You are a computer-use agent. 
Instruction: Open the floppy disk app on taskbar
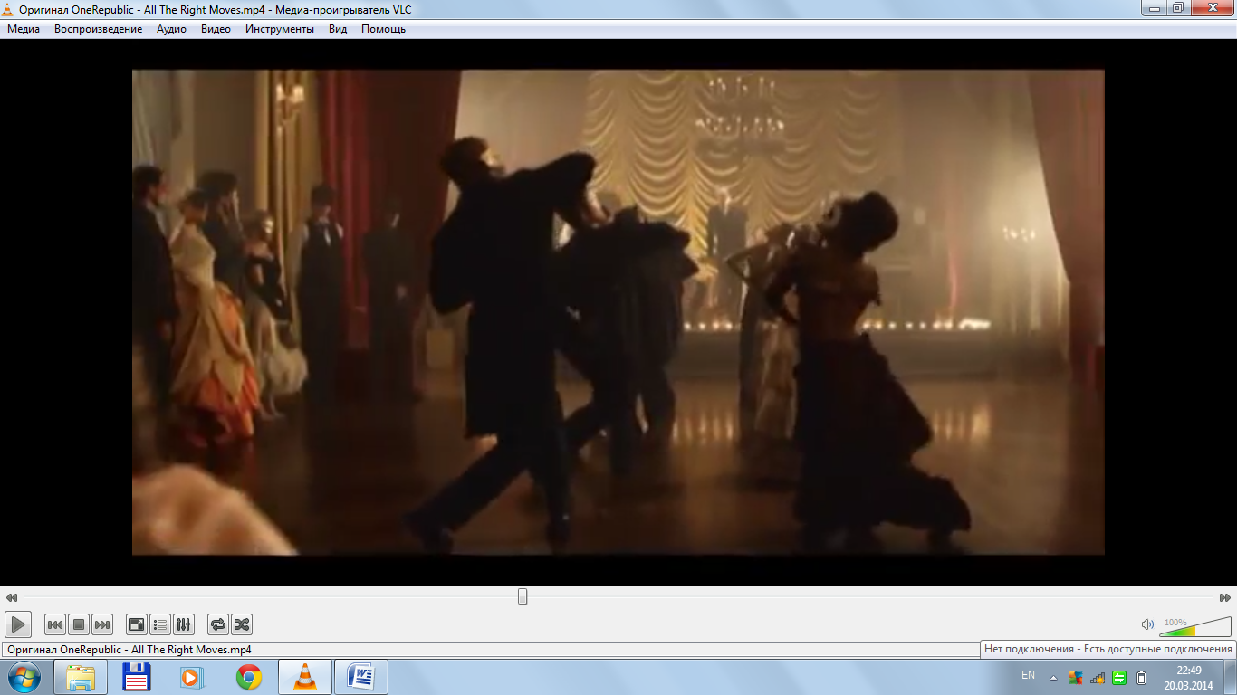pyautogui.click(x=137, y=677)
